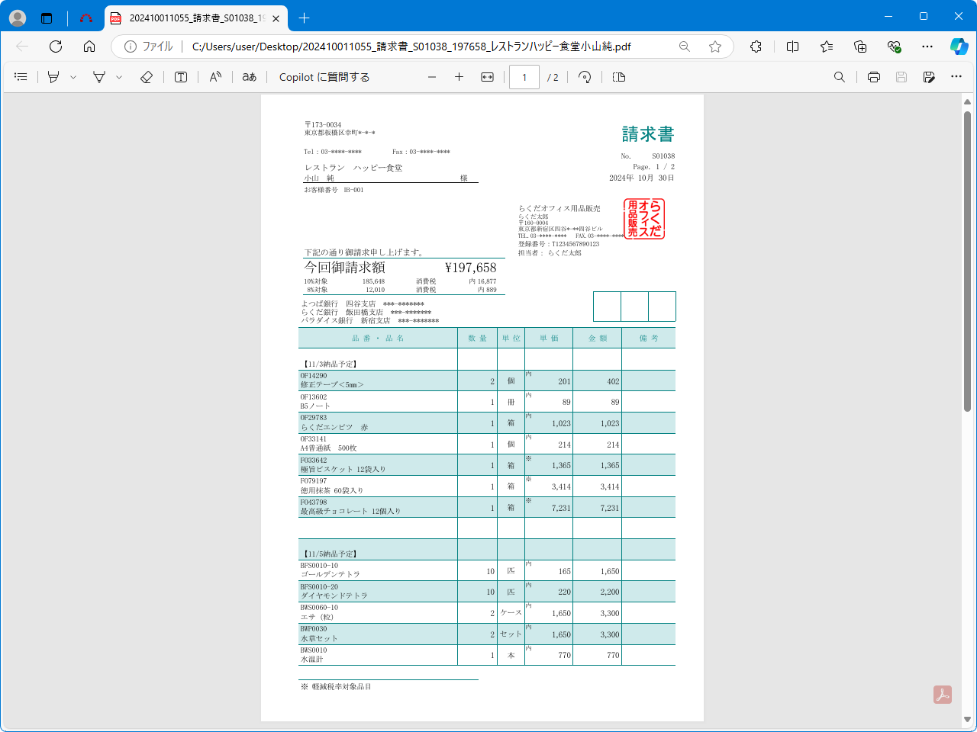Image resolution: width=977 pixels, height=732 pixels.
Task: Open a new tab
Action: pos(304,18)
